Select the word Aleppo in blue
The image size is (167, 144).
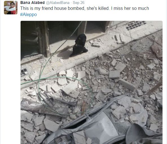tap(30, 14)
